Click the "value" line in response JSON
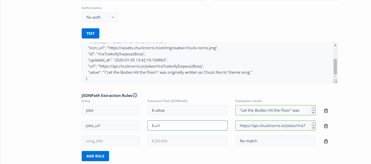 170,72
